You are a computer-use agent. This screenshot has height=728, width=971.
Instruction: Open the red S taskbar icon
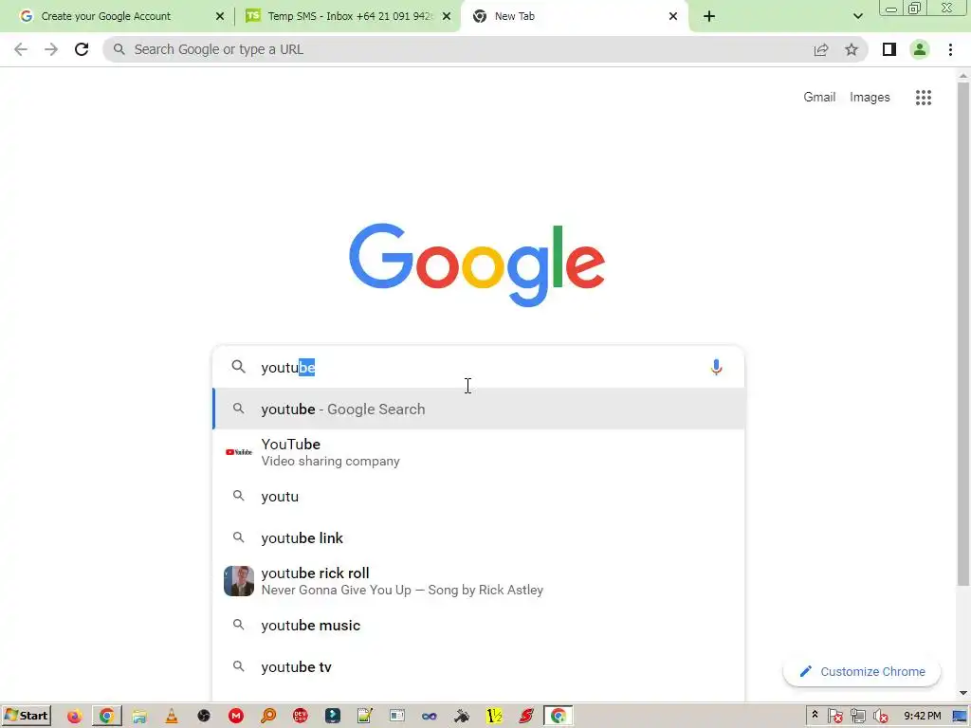point(526,717)
